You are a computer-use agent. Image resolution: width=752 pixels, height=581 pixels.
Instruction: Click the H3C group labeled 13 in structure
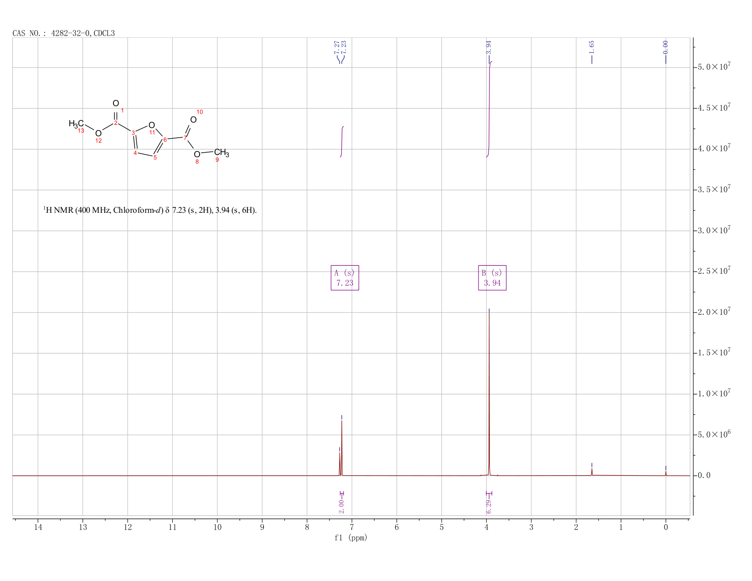[x=76, y=124]
